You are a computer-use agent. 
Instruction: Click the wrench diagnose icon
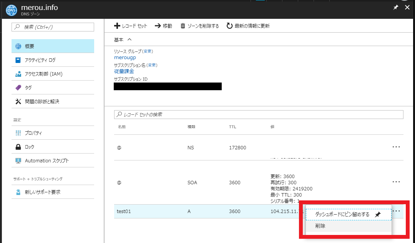18,101
